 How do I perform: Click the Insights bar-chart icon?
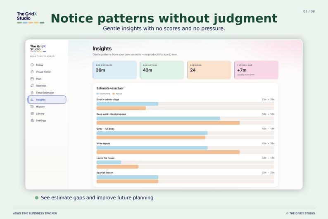click(32, 100)
